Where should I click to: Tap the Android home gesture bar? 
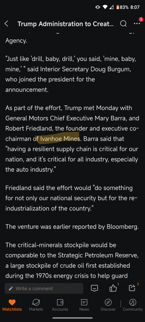pos(72,318)
